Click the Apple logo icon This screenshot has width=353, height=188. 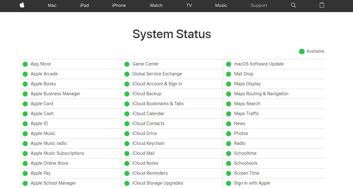tap(22, 5)
